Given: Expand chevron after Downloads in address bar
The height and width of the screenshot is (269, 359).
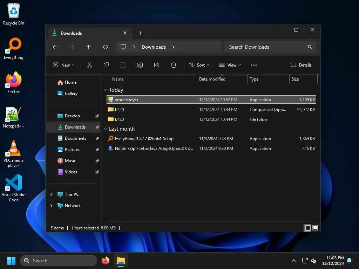Looking at the screenshot, I should [173, 47].
